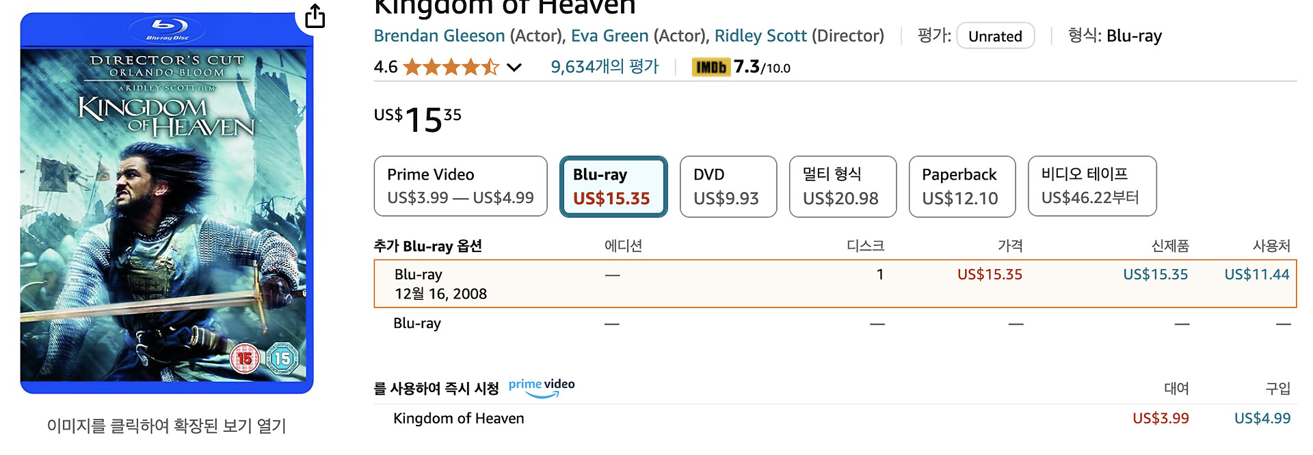Choose the Paperback format option
Screen dimensions: 1313x455
[961, 186]
